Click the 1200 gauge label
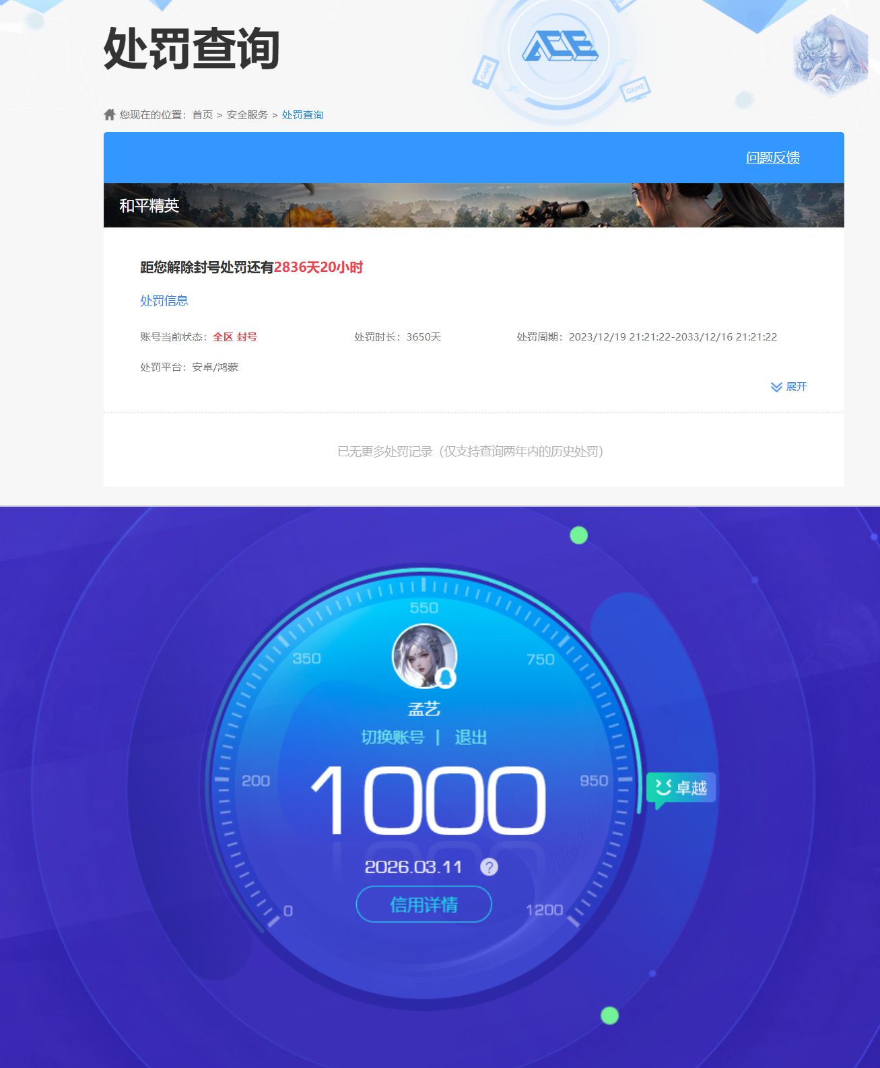 coord(544,910)
